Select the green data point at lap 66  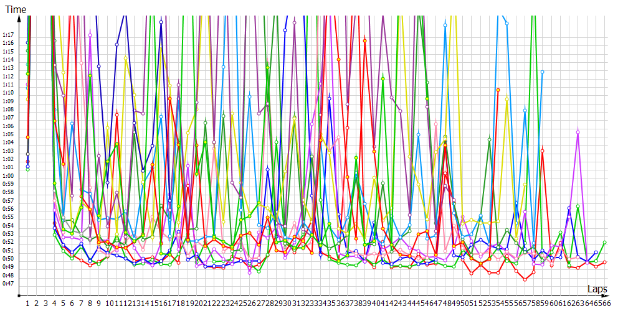pyautogui.click(x=605, y=242)
